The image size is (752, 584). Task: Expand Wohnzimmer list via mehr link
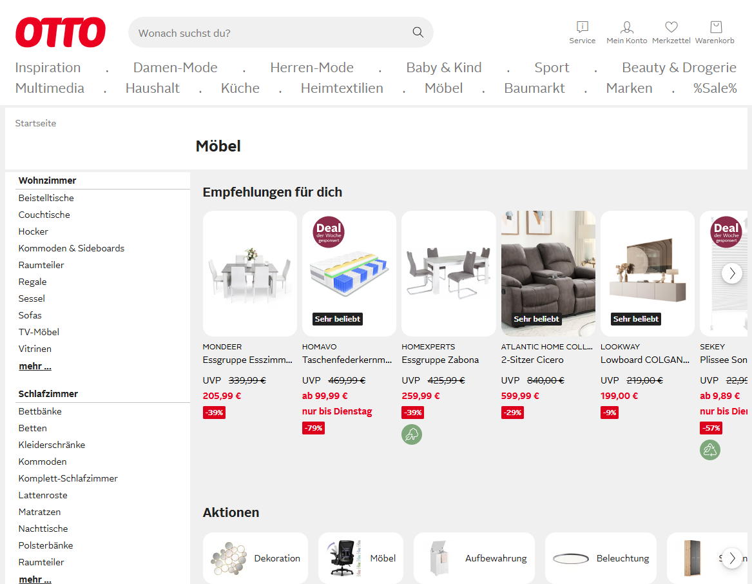[x=35, y=366]
